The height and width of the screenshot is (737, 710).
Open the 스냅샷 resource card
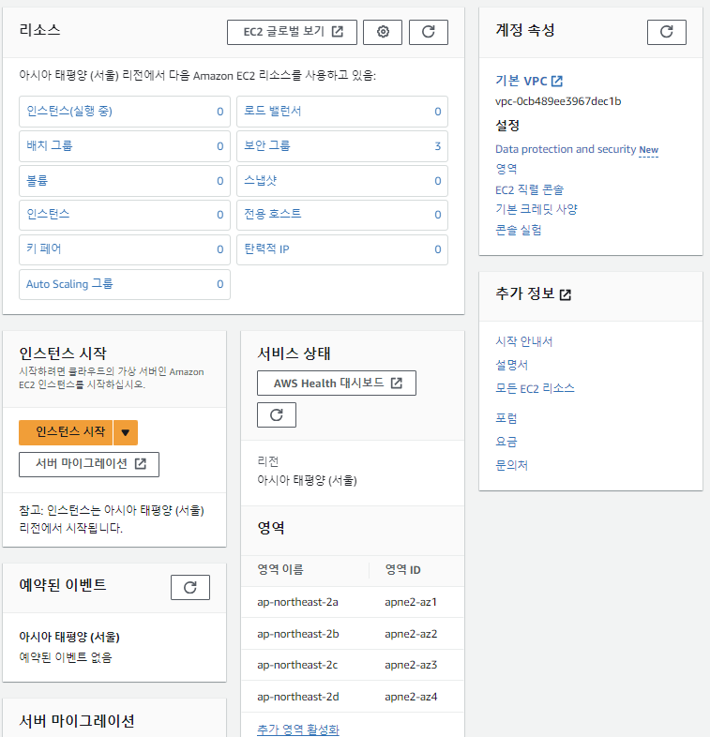pyautogui.click(x=341, y=181)
